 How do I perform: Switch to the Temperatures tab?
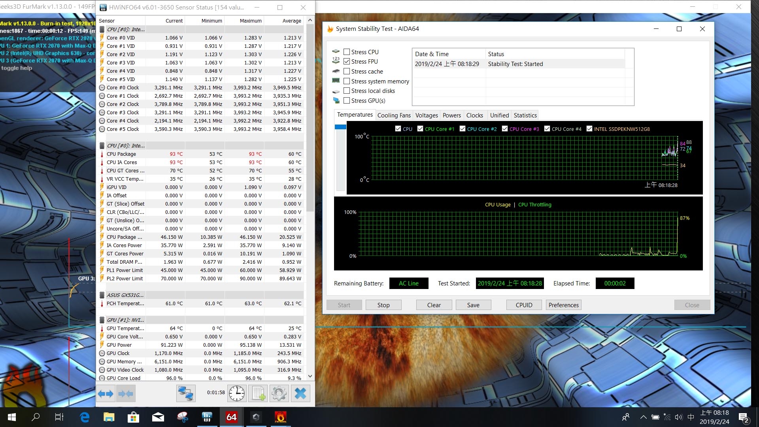click(355, 115)
